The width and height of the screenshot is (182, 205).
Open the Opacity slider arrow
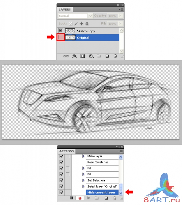click(120, 16)
